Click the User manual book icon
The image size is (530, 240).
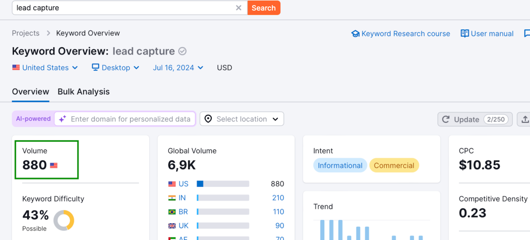(464, 34)
